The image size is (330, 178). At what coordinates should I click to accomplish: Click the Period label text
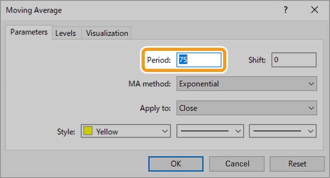pos(159,60)
